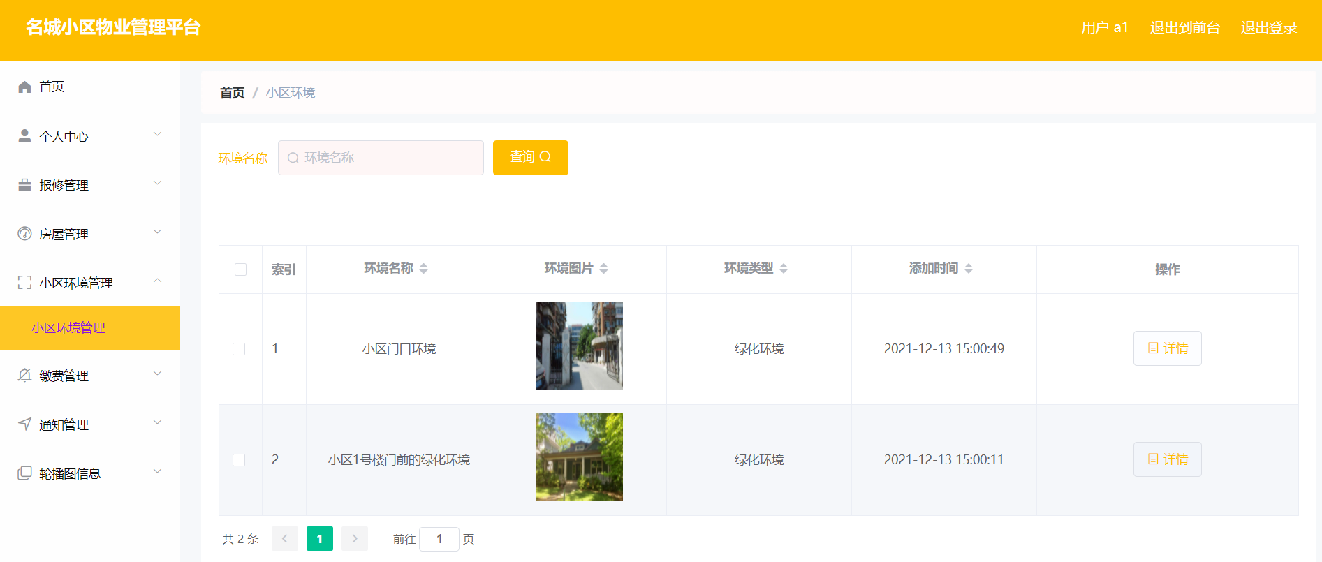Click the sort arrows on 环境名称 column
This screenshot has width=1322, height=562.
pyautogui.click(x=423, y=268)
